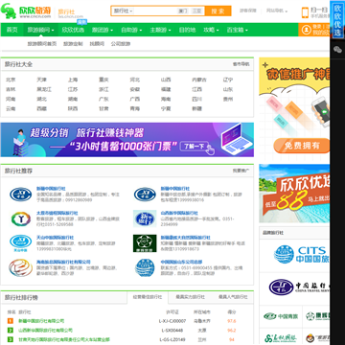Click the phone scan QR icon
The width and height of the screenshot is (345, 345).
coord(305,12)
